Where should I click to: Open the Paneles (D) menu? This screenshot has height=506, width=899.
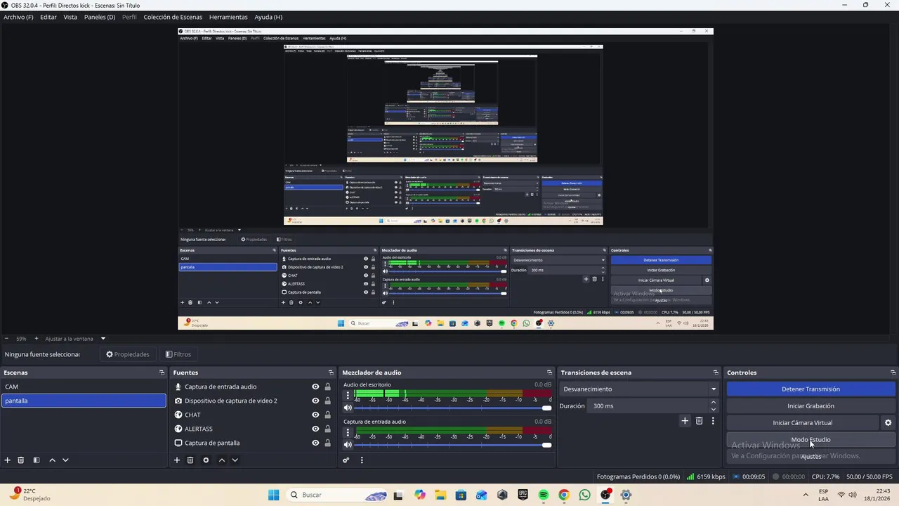(x=99, y=17)
